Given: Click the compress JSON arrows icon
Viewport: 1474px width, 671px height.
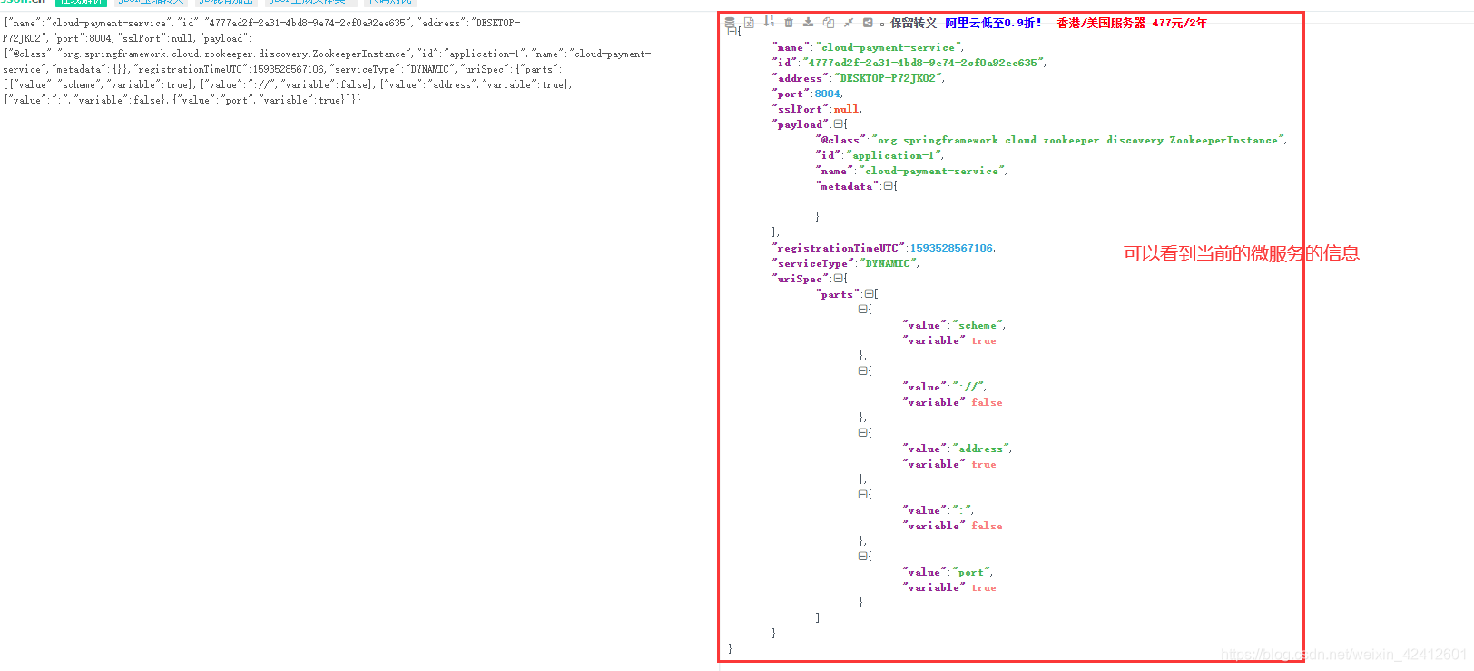Looking at the screenshot, I should 848,23.
